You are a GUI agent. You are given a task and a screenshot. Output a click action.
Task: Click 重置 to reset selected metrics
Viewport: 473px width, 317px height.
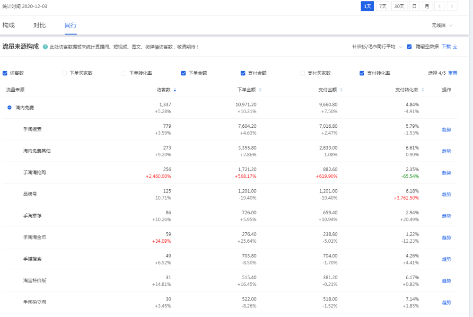pos(453,73)
